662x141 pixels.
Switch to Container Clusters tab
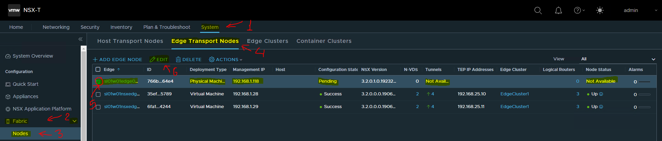click(x=324, y=41)
